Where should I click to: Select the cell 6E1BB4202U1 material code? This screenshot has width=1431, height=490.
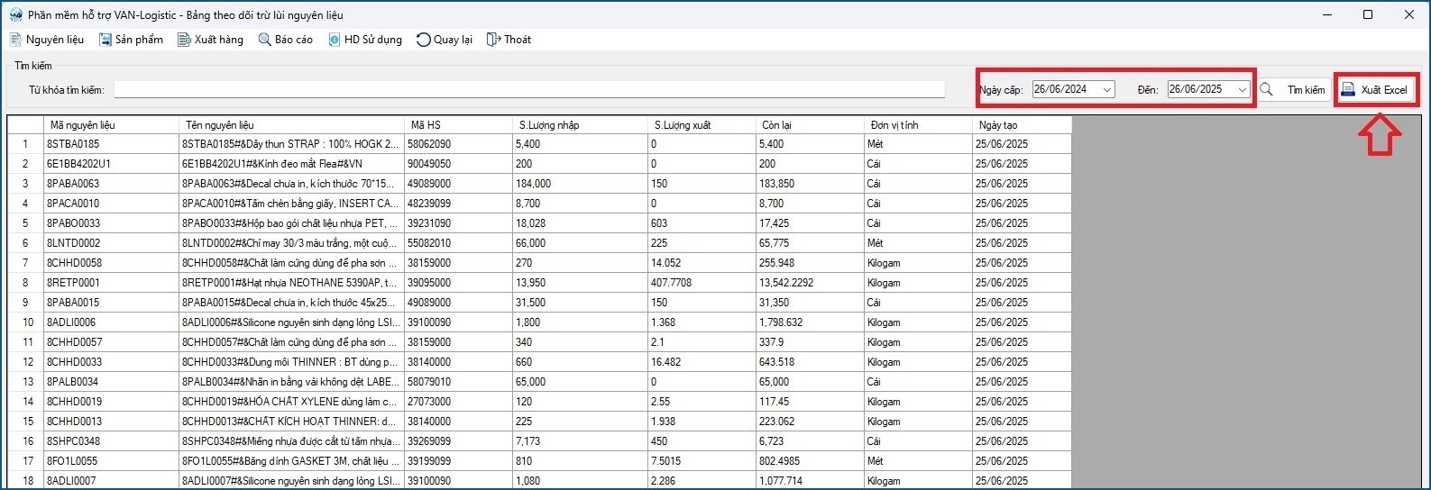112,164
